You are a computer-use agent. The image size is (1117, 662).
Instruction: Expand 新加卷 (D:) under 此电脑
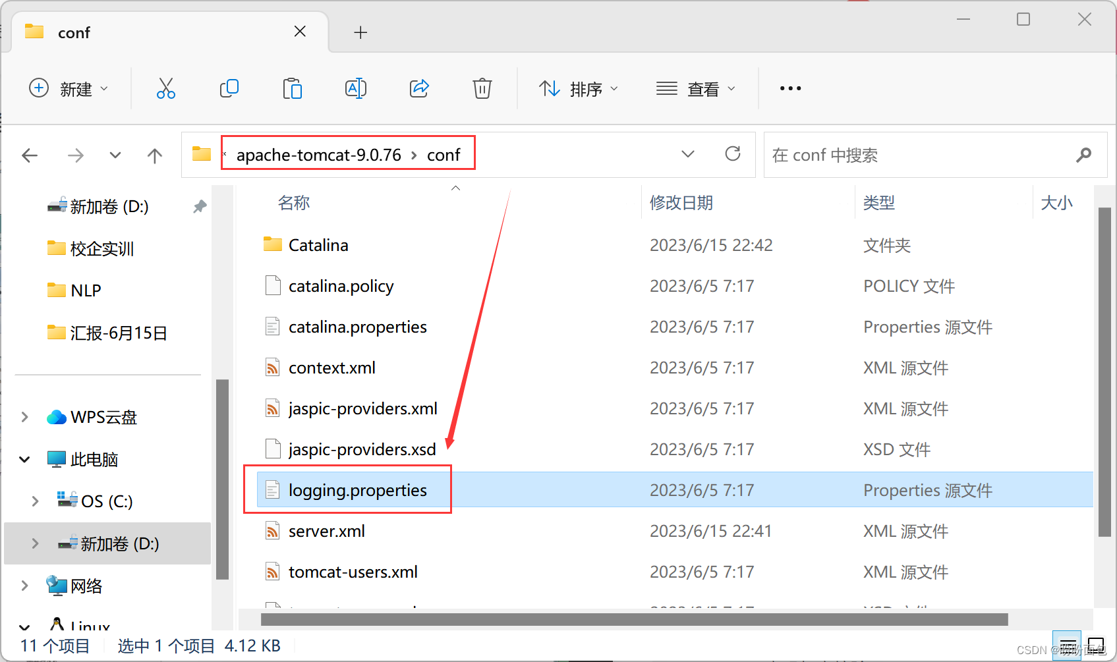pos(36,543)
